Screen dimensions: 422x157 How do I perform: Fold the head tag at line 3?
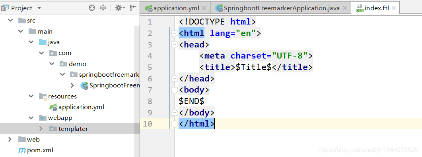174,45
